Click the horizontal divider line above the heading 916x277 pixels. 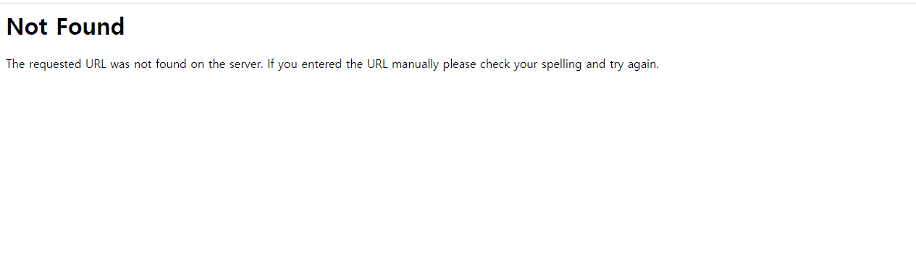(458, 3)
